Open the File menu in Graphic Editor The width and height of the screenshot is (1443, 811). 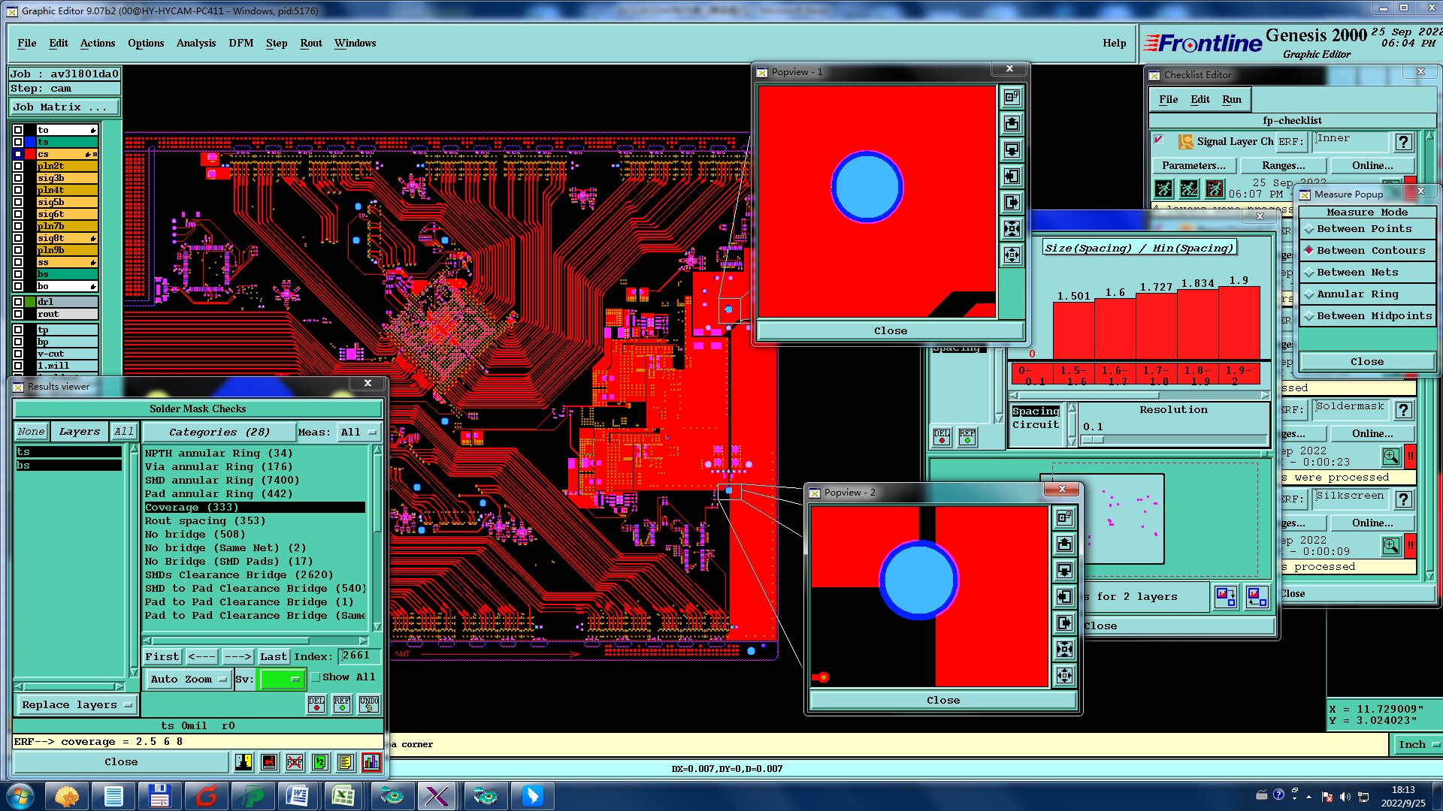tap(27, 44)
